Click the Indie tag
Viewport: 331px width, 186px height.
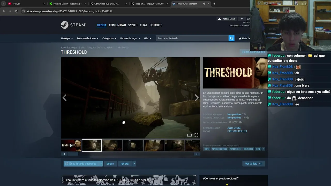(258, 149)
